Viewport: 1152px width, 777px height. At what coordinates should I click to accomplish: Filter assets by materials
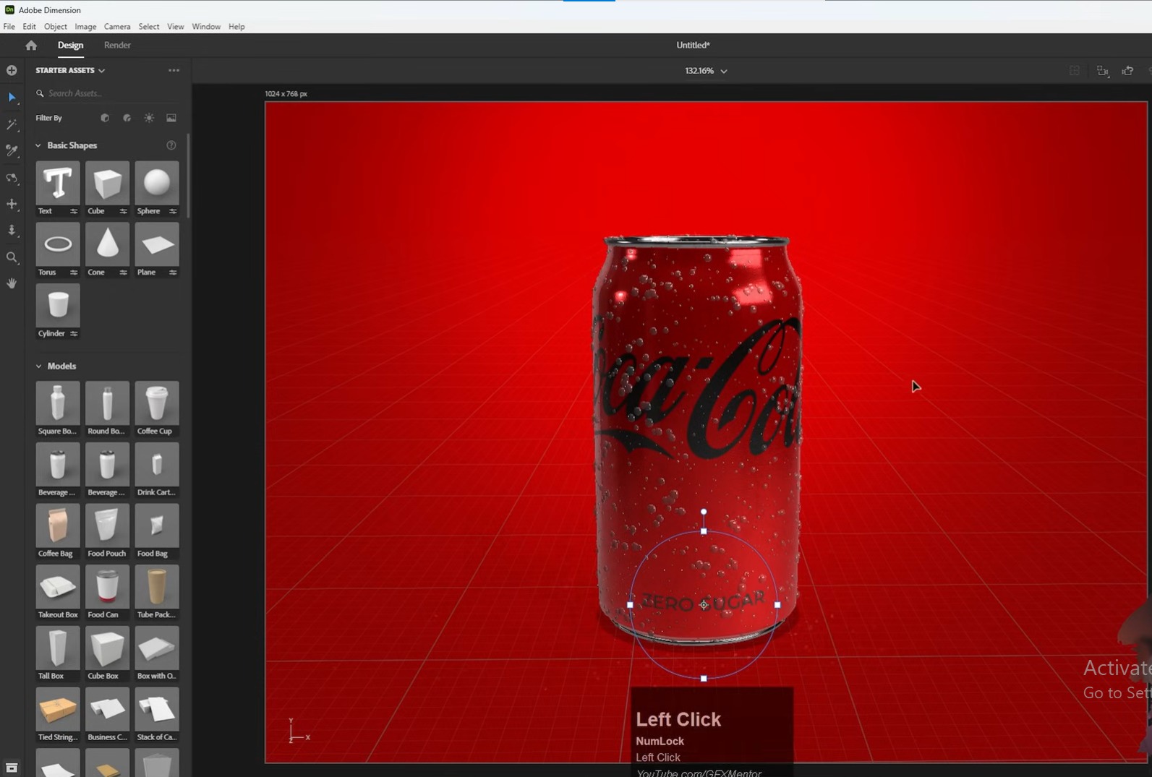[127, 118]
